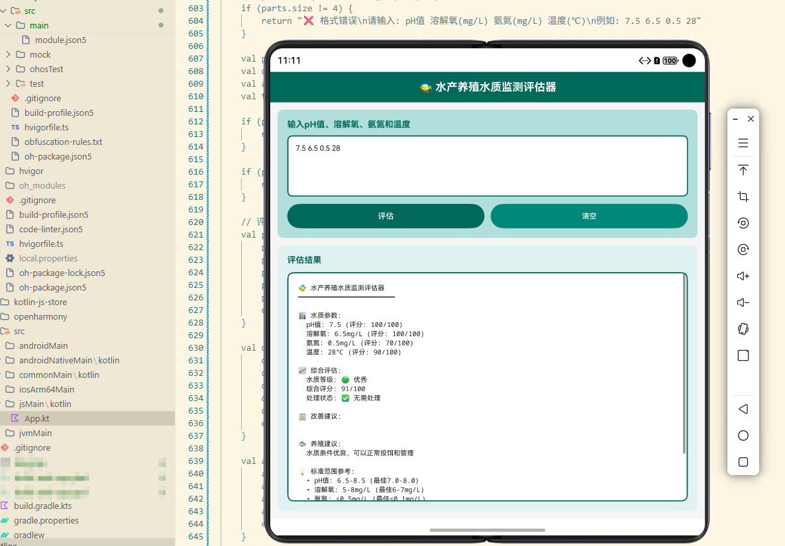Screen dimensions: 785x546
Task: Open oh-package-lock.json5 file
Action: pyautogui.click(x=62, y=273)
